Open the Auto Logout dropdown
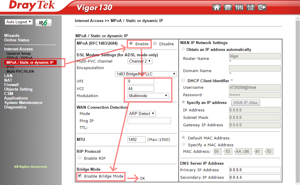 (x=19, y=22)
